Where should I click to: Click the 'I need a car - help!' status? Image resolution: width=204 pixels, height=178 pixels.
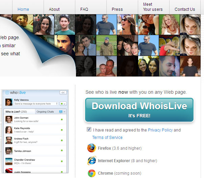(24, 132)
